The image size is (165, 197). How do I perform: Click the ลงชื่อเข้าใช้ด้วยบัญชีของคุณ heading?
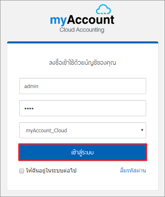[82, 63]
